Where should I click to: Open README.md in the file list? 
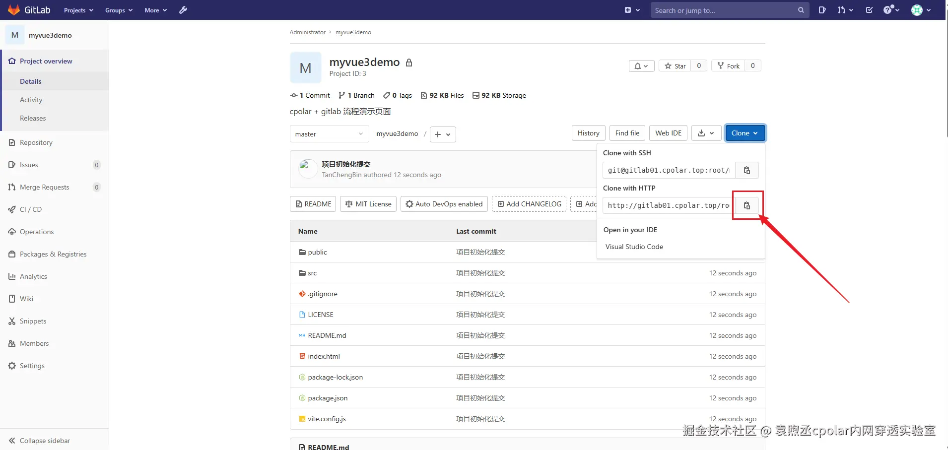pos(327,335)
